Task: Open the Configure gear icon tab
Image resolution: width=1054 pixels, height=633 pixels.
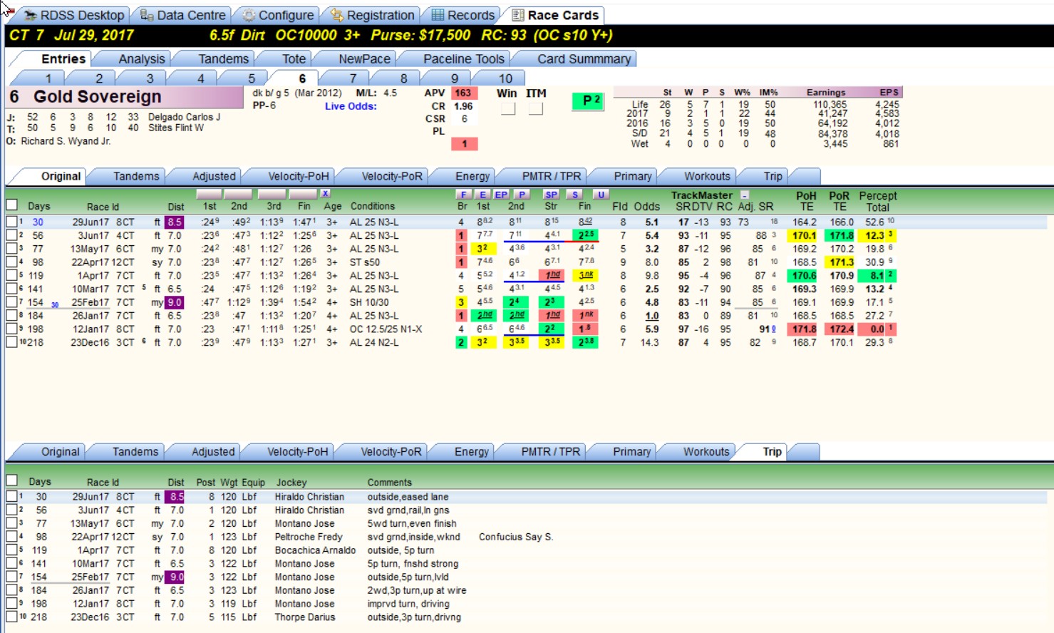Action: pos(278,15)
